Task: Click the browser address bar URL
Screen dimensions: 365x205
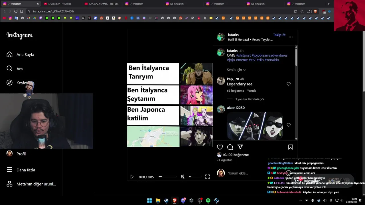Action: click(54, 11)
